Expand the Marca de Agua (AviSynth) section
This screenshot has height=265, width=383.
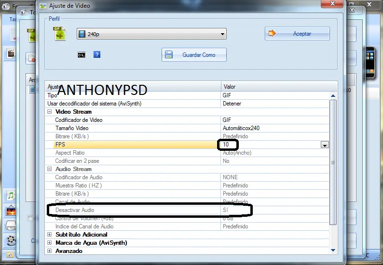pyautogui.click(x=50, y=243)
